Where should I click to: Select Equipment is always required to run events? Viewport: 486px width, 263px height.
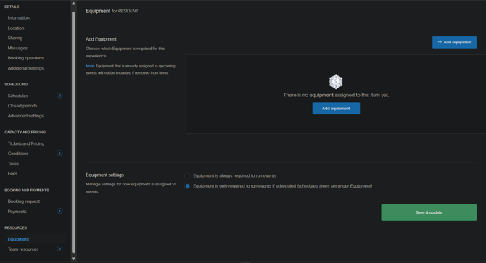[x=187, y=175]
